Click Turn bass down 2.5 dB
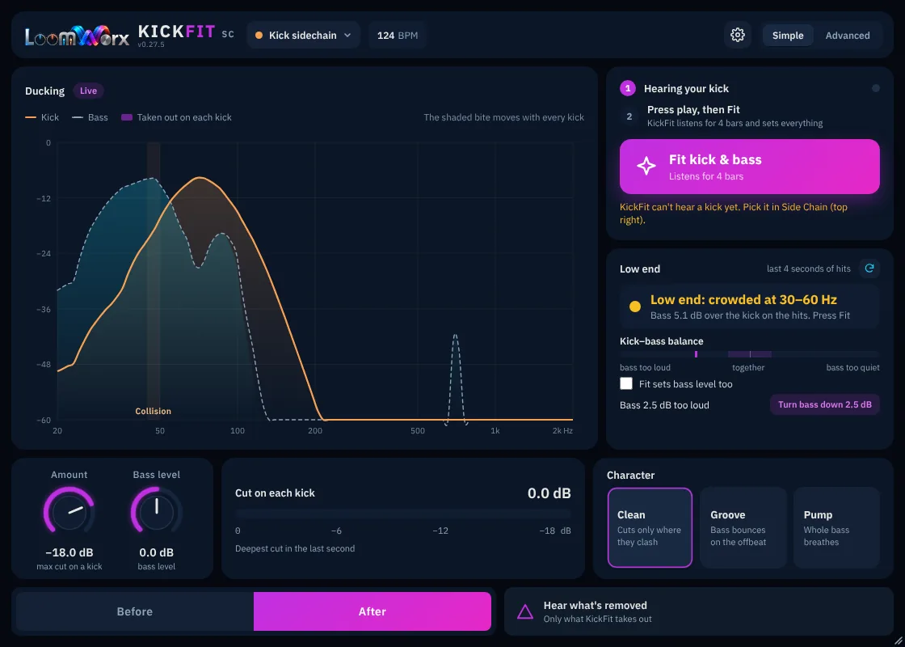The width and height of the screenshot is (905, 647). 825,404
